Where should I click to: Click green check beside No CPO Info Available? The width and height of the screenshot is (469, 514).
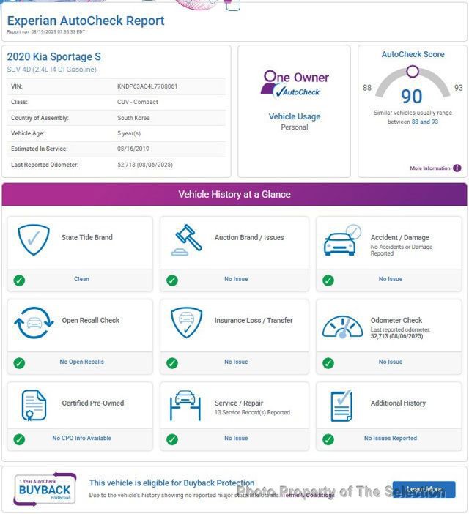(19, 439)
